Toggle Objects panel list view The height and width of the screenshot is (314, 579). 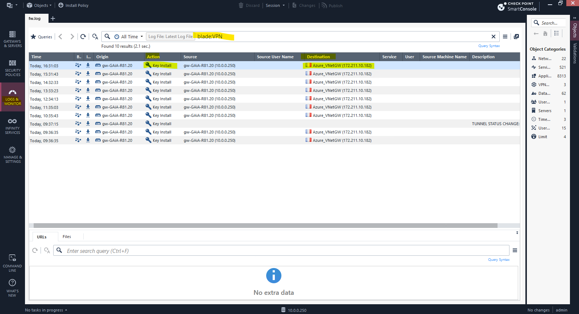(557, 33)
